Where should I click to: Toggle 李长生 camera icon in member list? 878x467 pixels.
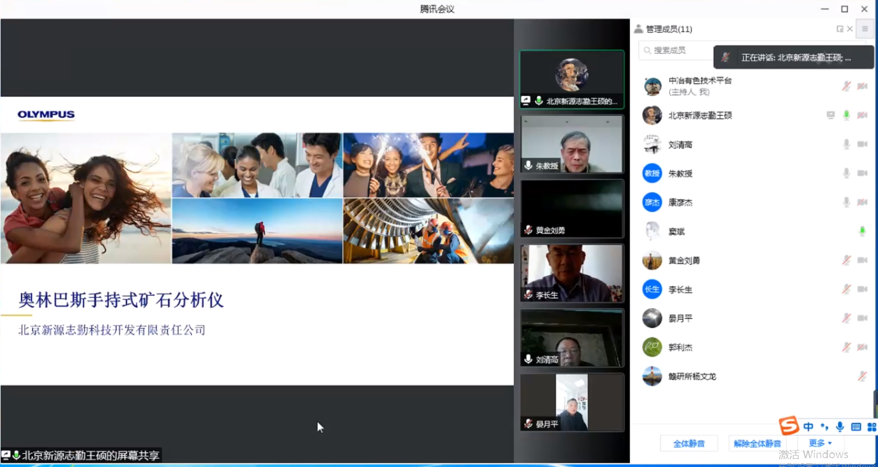tap(862, 290)
